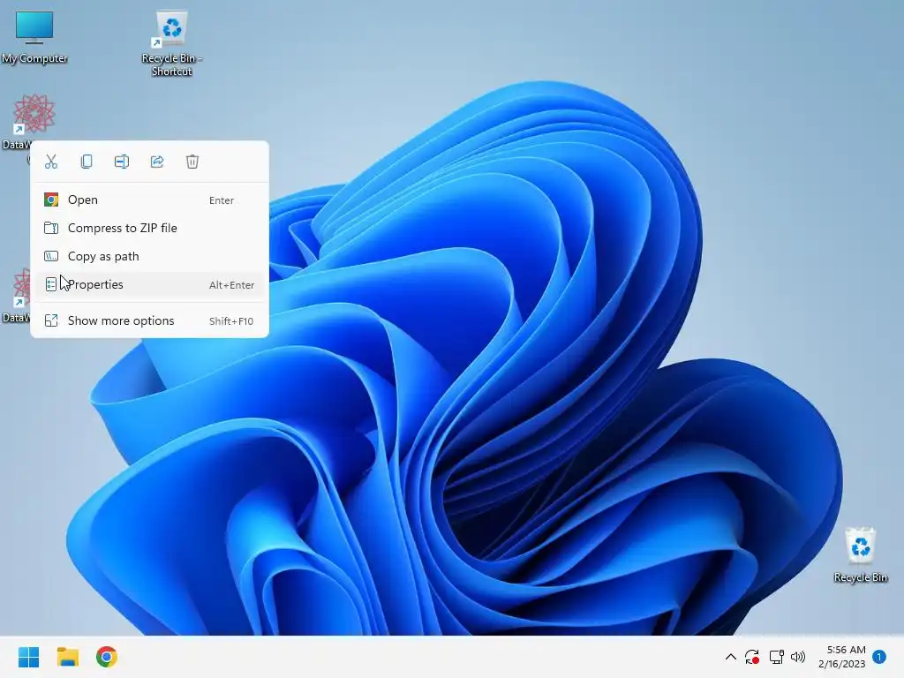
Task: Expand hidden system tray icons chevron
Action: coord(730,657)
